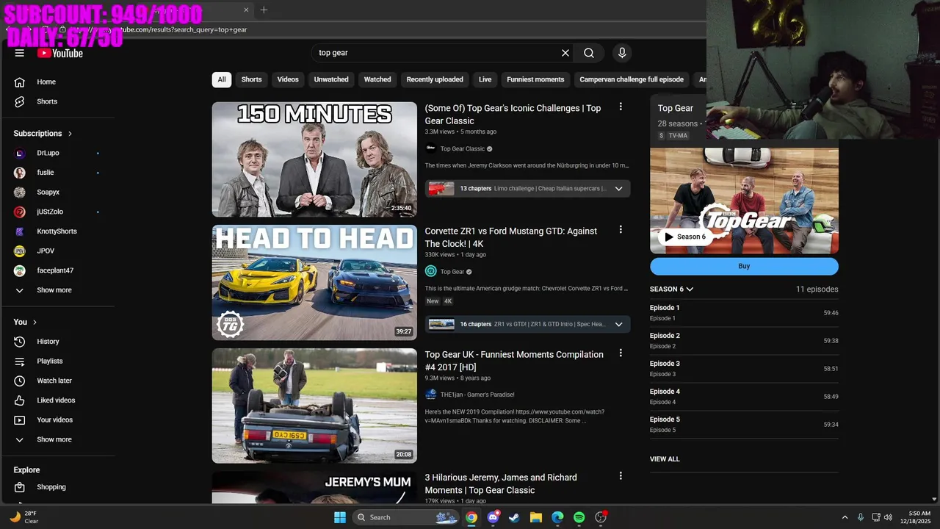Open the more menu for Iconic Challenges video
Viewport: 940px width, 529px height.
coord(621,107)
